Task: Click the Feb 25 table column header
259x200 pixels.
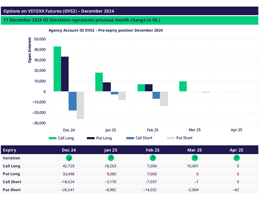Action: [x=153, y=150]
